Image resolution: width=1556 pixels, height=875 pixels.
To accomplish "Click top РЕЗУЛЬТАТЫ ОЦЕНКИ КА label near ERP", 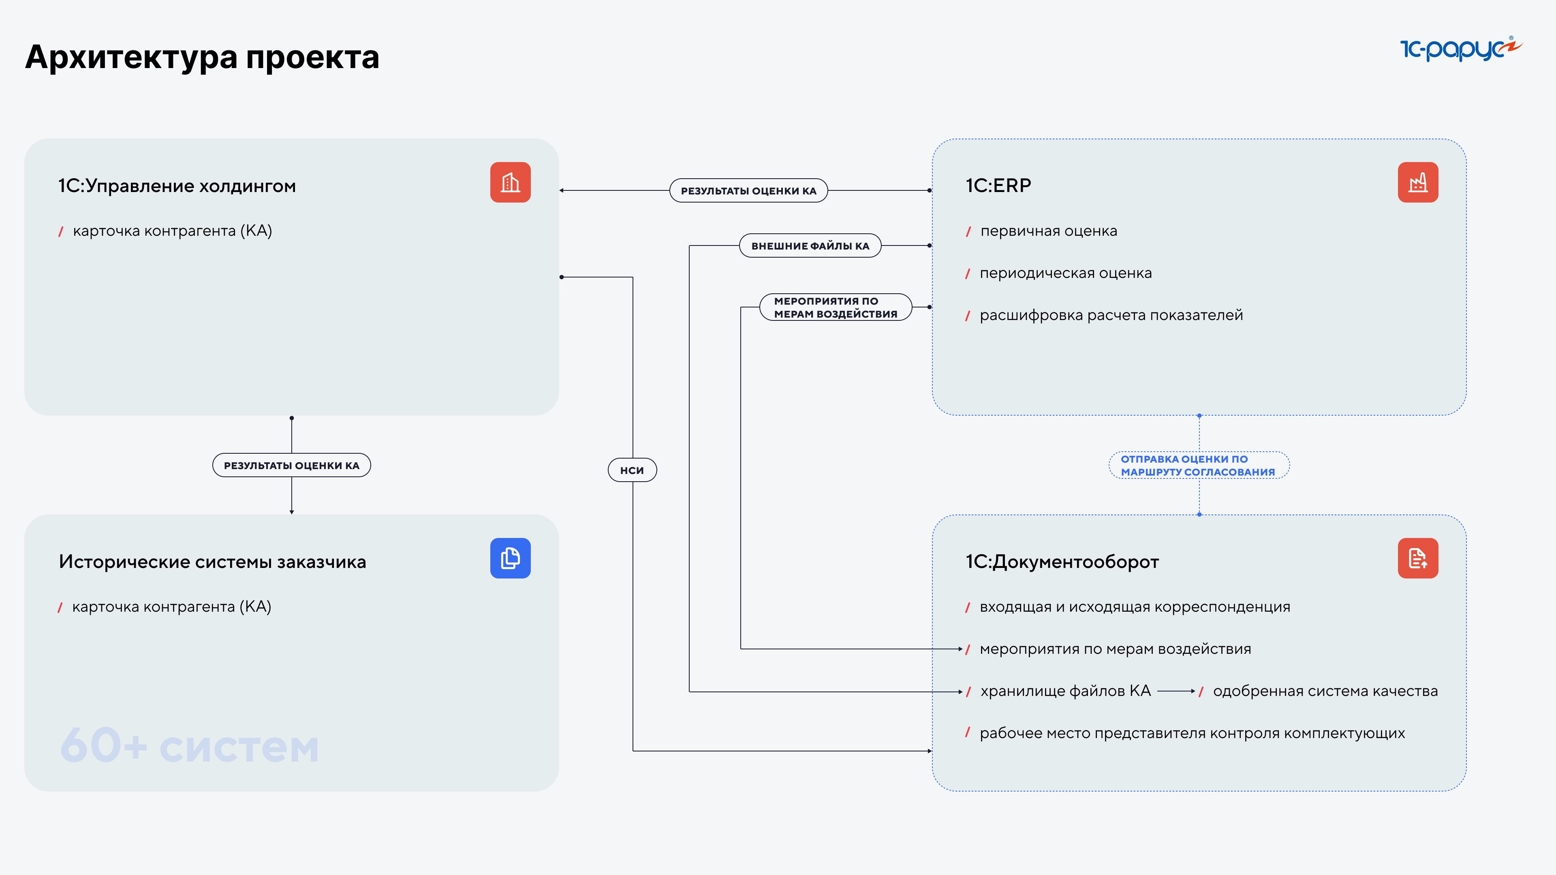I will tap(748, 191).
